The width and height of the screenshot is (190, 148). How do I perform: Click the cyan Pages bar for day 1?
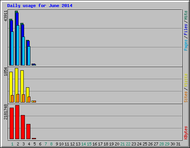tap(12, 48)
